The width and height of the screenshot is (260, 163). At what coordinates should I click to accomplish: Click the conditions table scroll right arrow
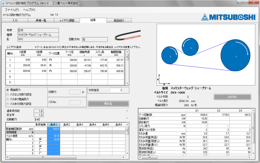coord(124,157)
